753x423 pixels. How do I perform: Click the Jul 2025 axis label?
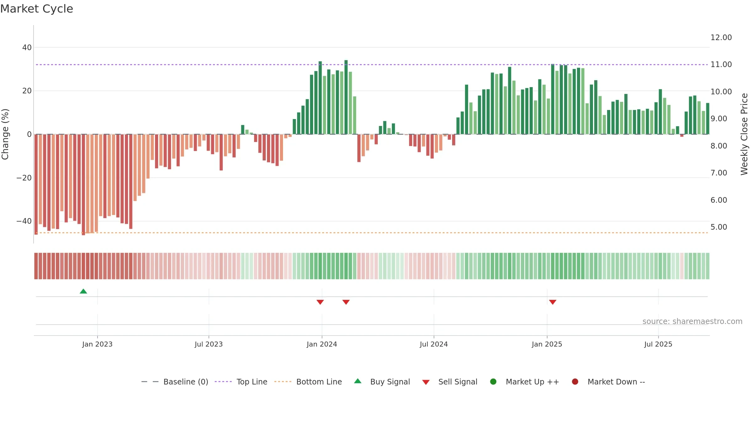pos(658,344)
